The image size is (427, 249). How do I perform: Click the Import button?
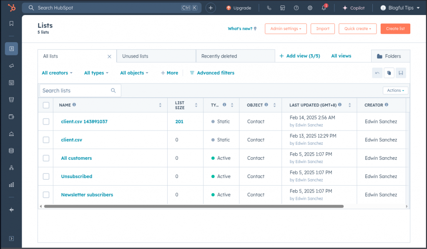[x=323, y=29]
